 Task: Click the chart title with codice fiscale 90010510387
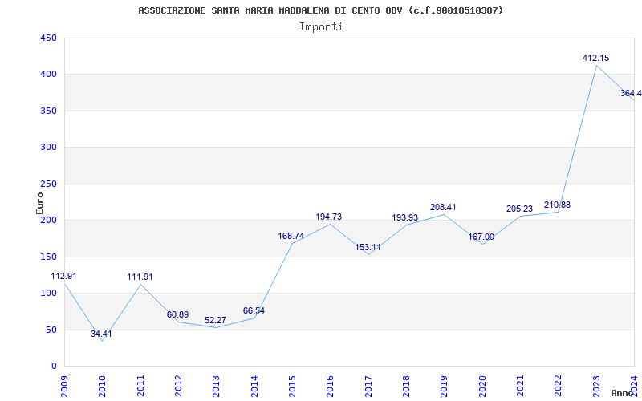[x=320, y=10]
